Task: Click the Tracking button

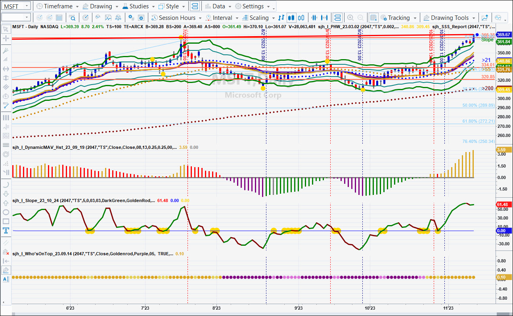Action: 395,18
